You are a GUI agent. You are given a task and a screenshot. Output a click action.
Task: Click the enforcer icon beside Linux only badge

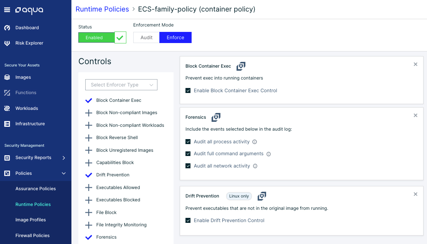pyautogui.click(x=262, y=196)
